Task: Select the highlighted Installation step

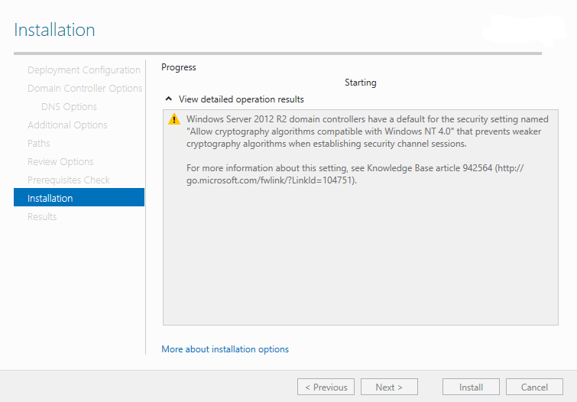Action: [50, 199]
